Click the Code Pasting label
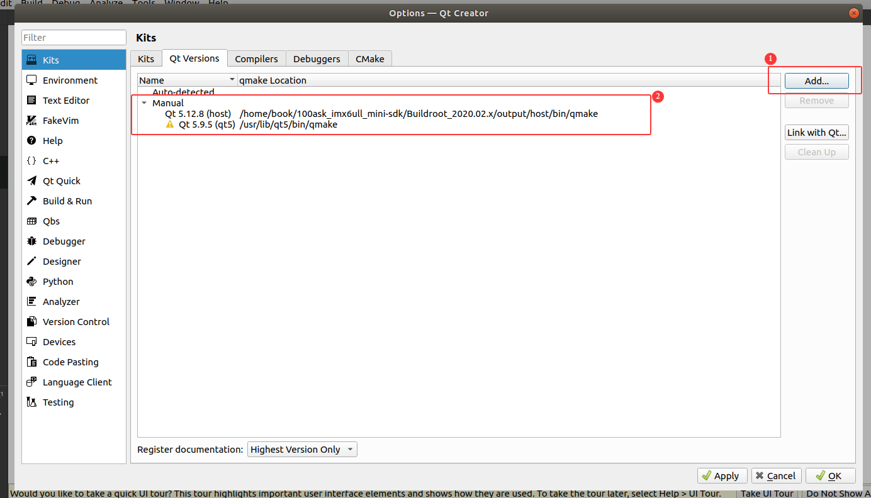The image size is (871, 498). pos(70,362)
